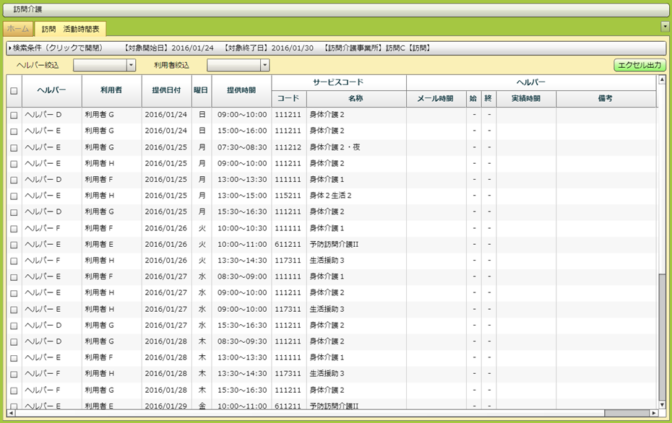Check the first row ヘルパー D checkbox
Screen dimensions: 672x423
pyautogui.click(x=14, y=115)
